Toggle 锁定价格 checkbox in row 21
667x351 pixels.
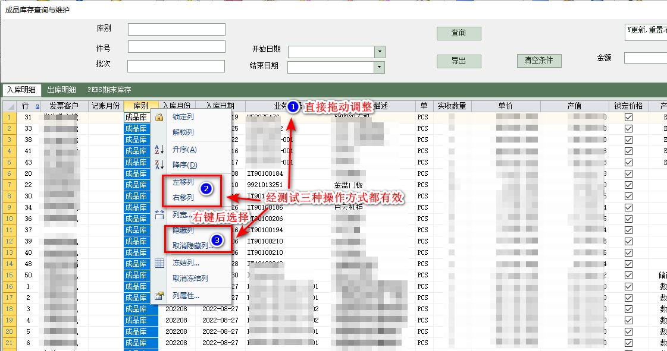point(628,343)
